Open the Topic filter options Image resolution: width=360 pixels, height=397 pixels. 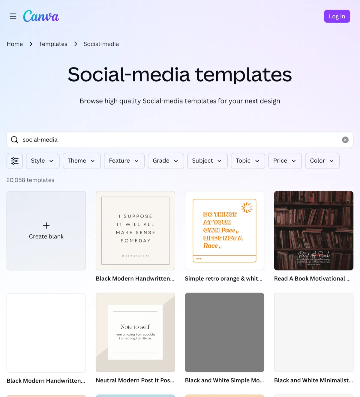(248, 161)
